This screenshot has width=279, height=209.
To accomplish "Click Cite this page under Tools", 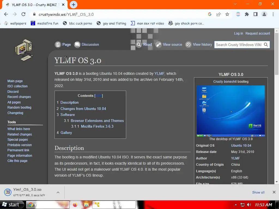I will [x=17, y=161].
